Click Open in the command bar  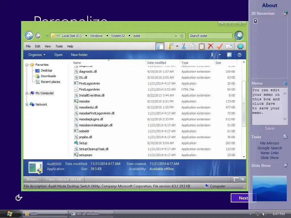(x=58, y=55)
